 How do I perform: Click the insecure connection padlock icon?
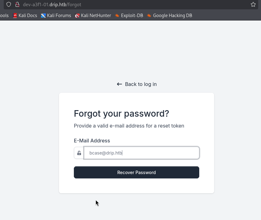tap(17, 5)
